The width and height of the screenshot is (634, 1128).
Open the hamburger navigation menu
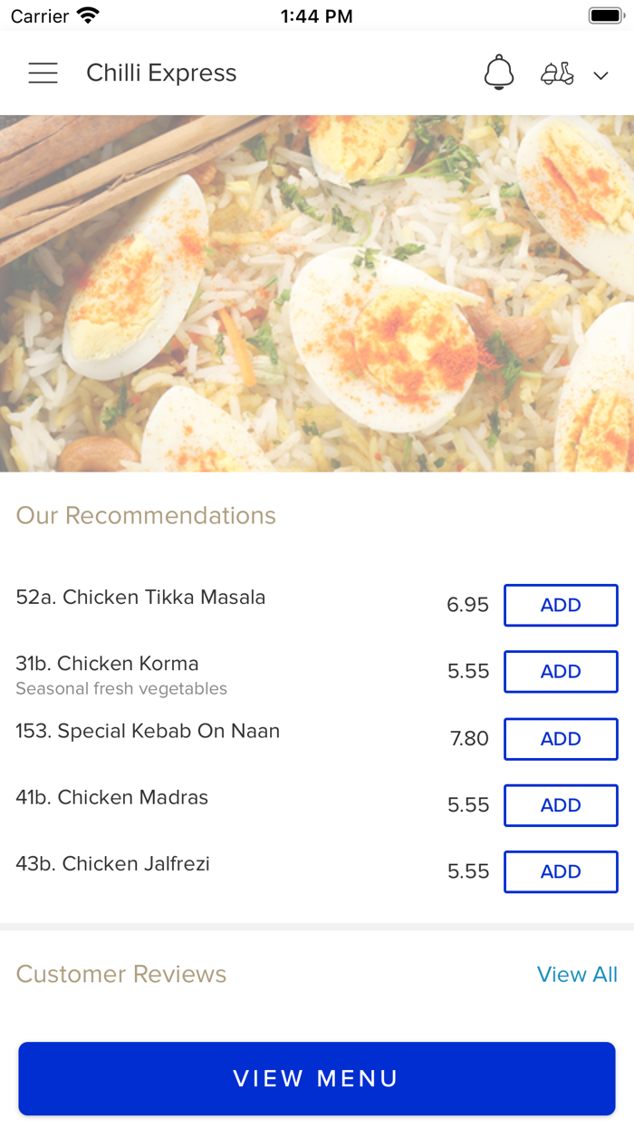pos(43,73)
